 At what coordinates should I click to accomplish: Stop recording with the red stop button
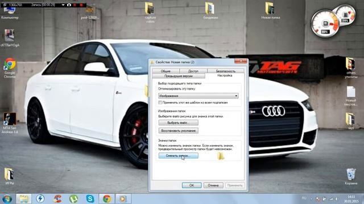(81, 5)
